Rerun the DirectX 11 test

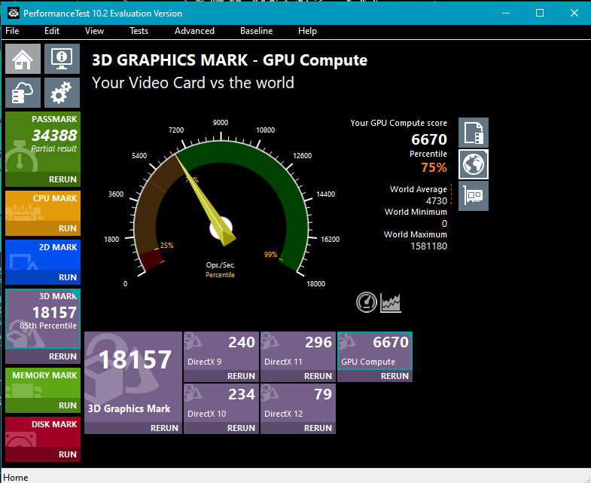tap(298, 376)
